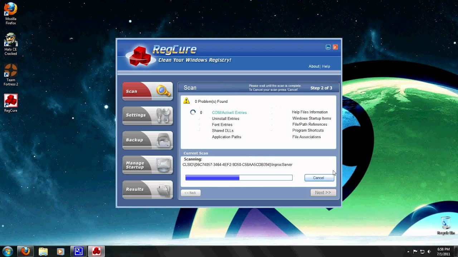This screenshot has height=257, width=458.
Task: Open the Manage Startup section
Action: tap(147, 165)
